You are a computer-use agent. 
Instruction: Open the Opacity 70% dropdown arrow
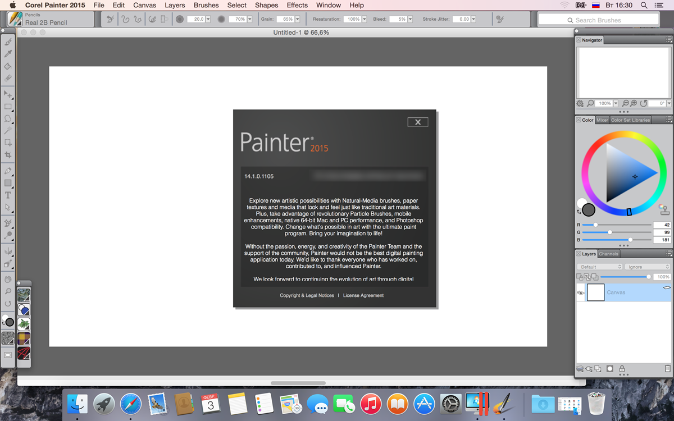click(249, 19)
